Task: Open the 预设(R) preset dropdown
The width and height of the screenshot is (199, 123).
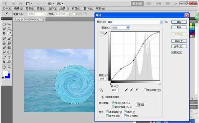Action: [135, 22]
